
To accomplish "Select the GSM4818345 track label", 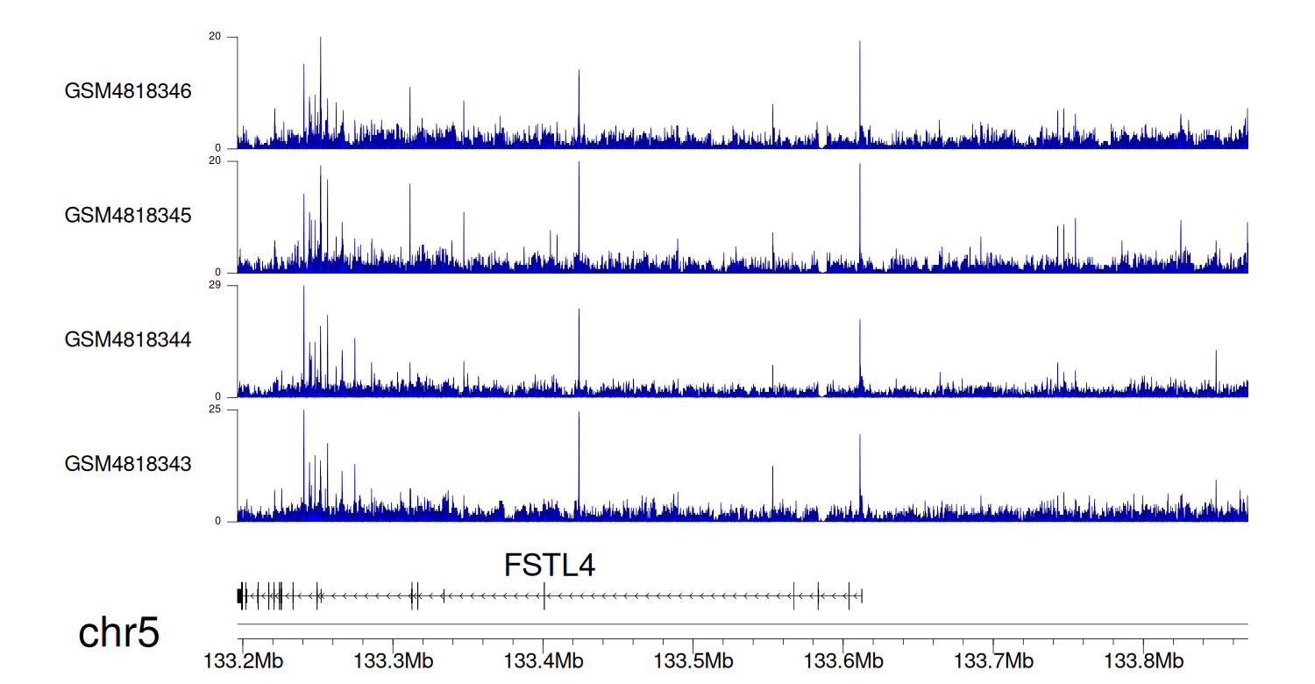I will click(x=128, y=216).
